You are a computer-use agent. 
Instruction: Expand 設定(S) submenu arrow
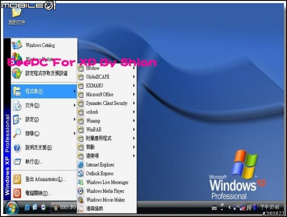pos(74,119)
